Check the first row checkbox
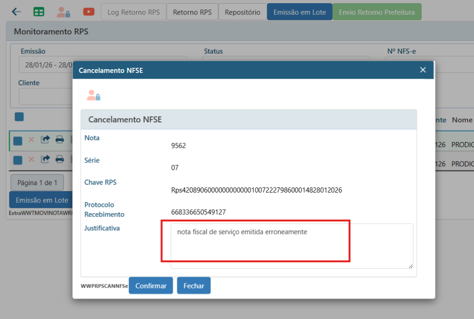The height and width of the screenshot is (319, 474). coord(18,141)
